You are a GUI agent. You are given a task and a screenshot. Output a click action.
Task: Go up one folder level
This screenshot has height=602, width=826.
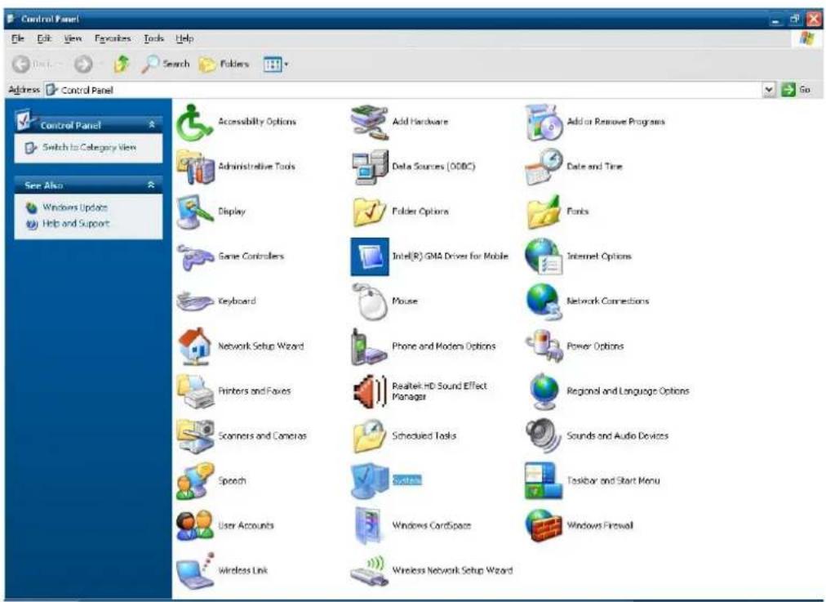coord(121,65)
